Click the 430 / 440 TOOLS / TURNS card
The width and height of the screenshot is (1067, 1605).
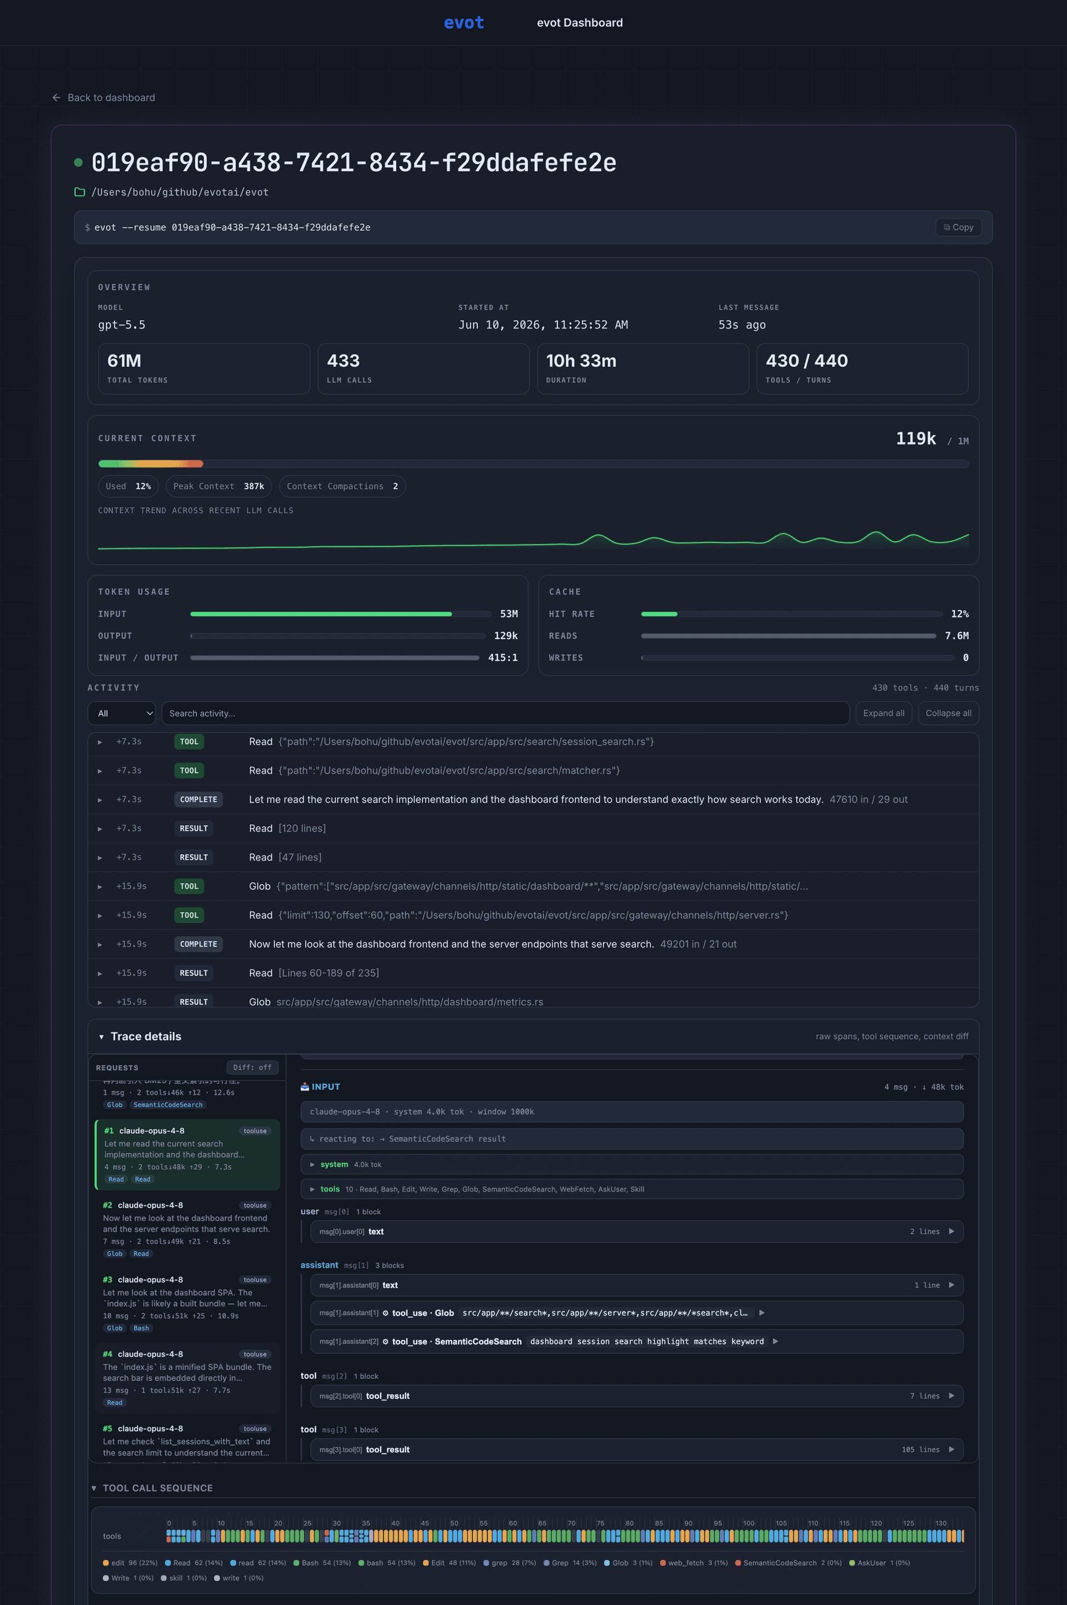(862, 368)
